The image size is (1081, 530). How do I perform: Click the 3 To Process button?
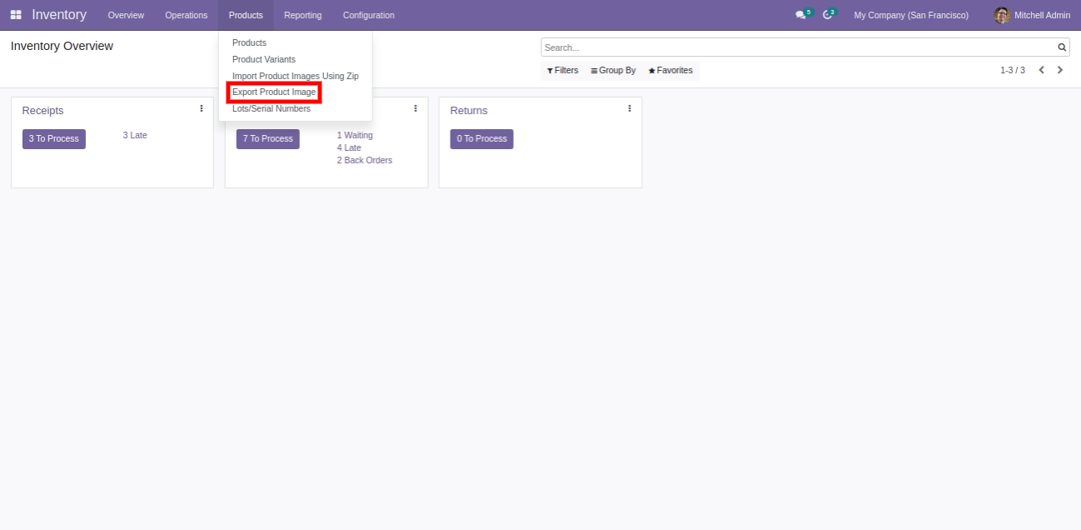tap(54, 139)
